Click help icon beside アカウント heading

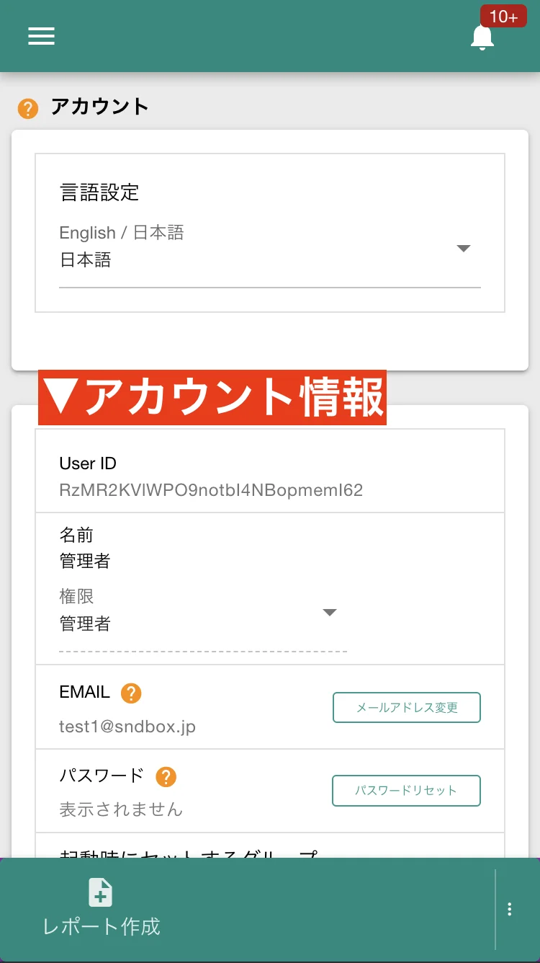[x=28, y=109]
